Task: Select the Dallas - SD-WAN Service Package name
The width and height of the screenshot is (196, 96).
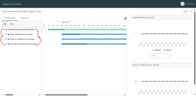Action: click(21, 34)
